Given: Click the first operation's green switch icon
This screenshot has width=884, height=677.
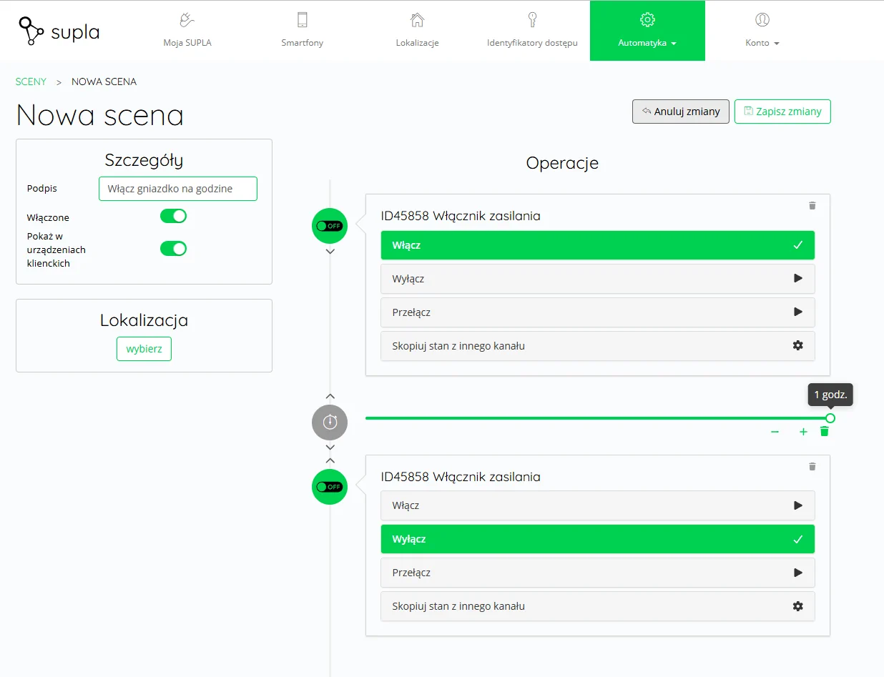Looking at the screenshot, I should pos(330,226).
